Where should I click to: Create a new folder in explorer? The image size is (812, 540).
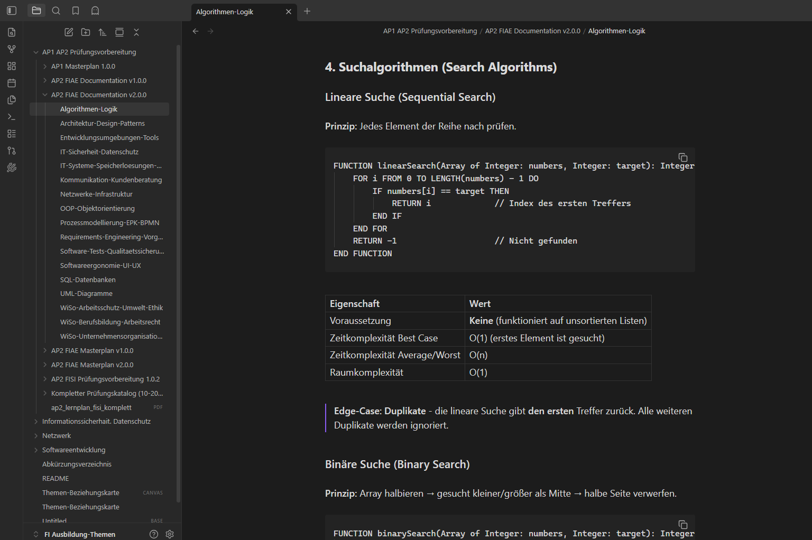86,32
